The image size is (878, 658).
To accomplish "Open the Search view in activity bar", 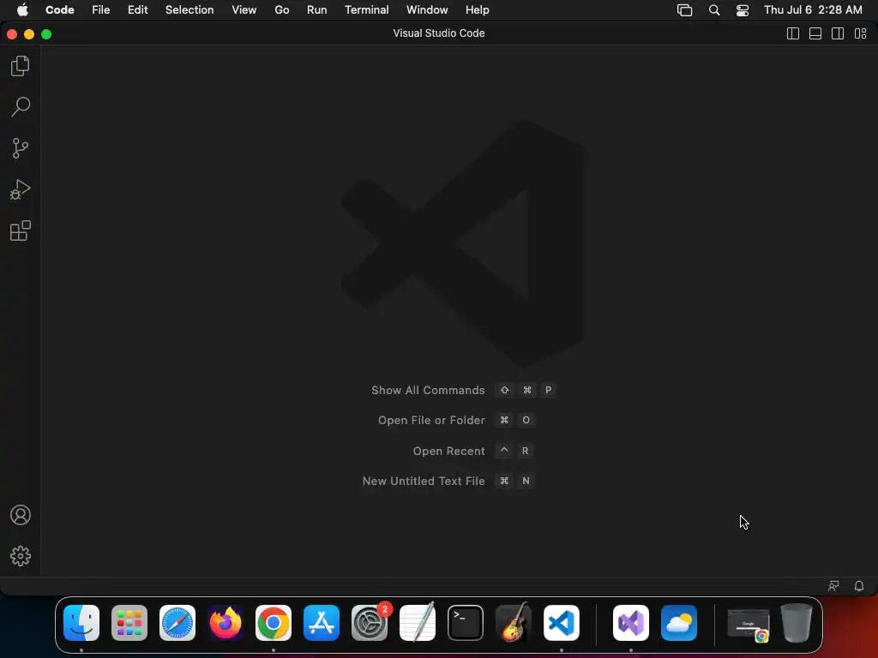I will coord(21,107).
